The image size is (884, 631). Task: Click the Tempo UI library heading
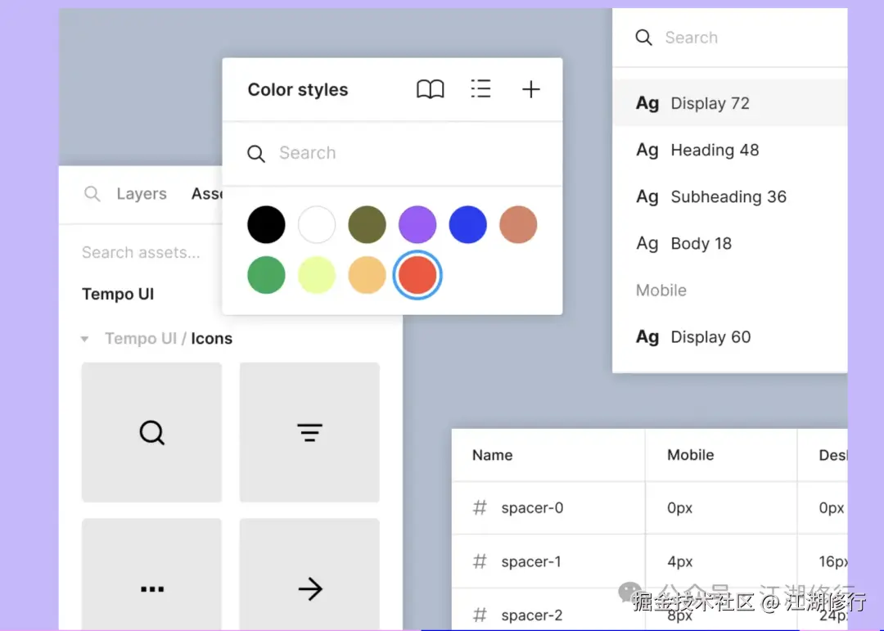[118, 295]
